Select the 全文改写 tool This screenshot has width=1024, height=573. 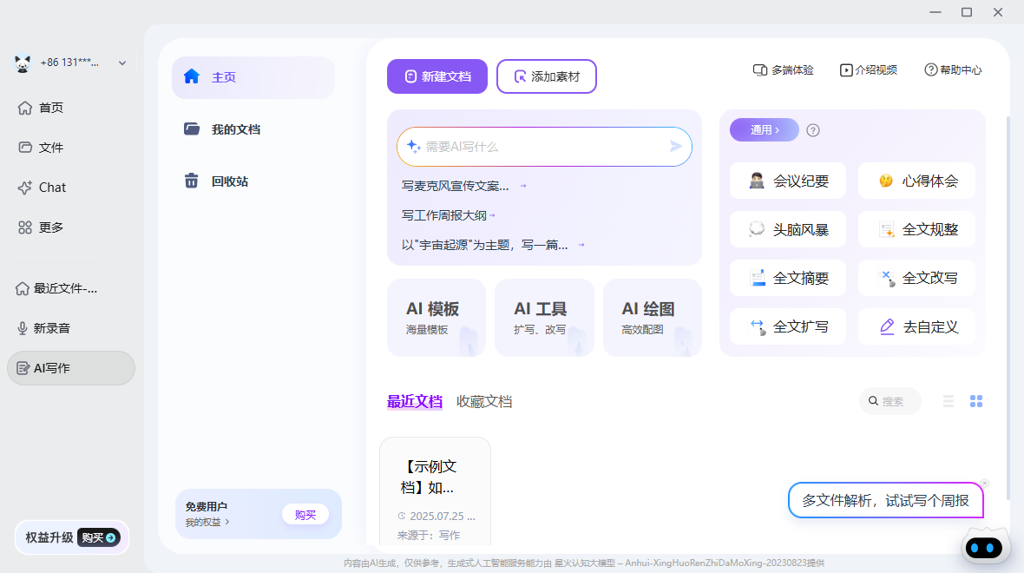917,278
